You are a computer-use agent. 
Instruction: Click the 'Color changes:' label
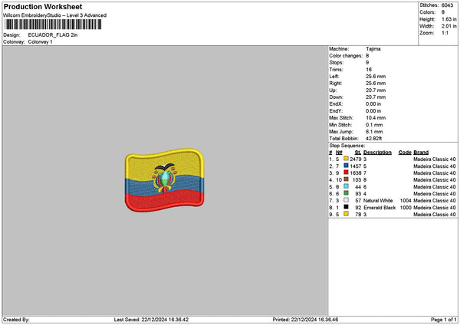pyautogui.click(x=346, y=56)
